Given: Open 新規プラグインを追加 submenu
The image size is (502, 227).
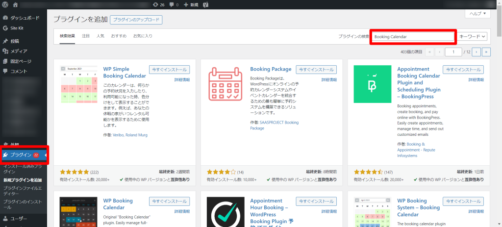Looking at the screenshot, I should click(23, 180).
